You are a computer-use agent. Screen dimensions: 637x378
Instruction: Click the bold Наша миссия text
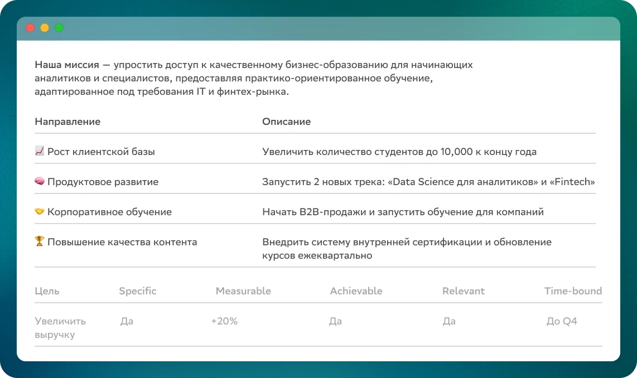tap(67, 65)
